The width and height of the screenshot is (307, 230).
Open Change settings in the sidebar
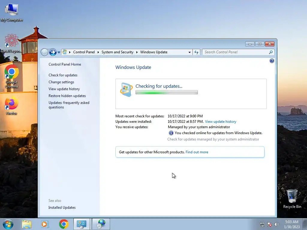click(61, 82)
